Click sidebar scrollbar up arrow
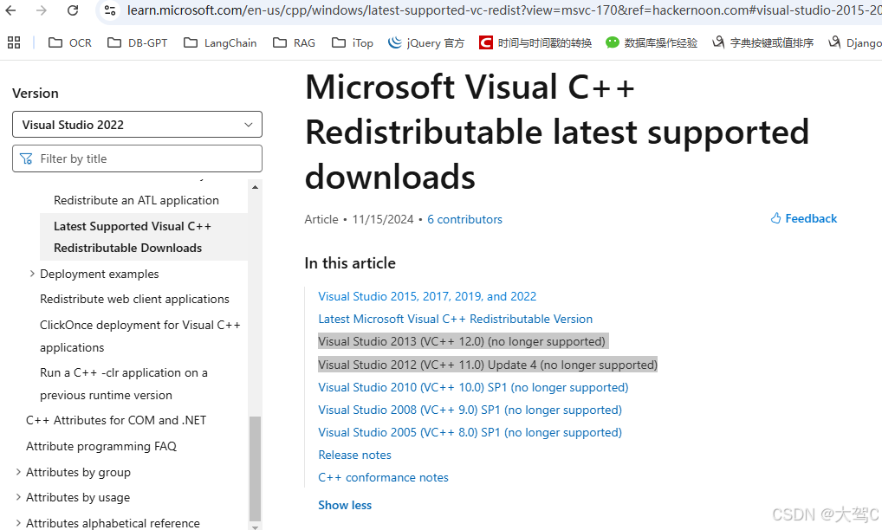Screen dimensions: 882x530 [255, 186]
